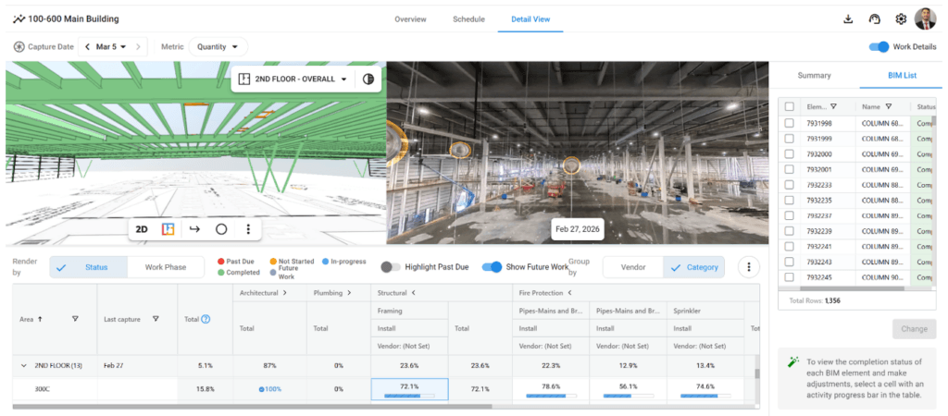Image resolution: width=948 pixels, height=416 pixels.
Task: Open the Mar 5 capture date dropdown
Action: pos(111,46)
